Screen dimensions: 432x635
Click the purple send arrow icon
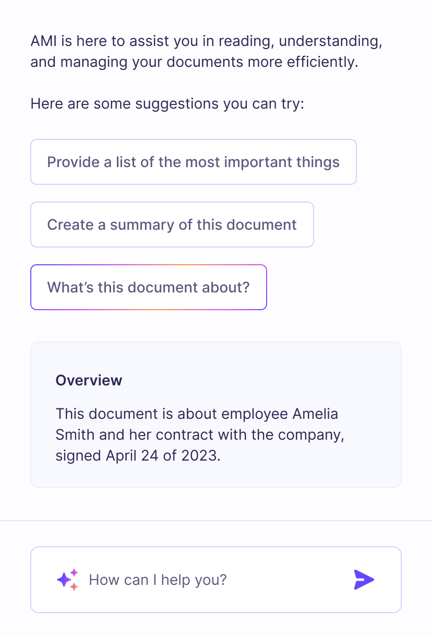pyautogui.click(x=364, y=580)
